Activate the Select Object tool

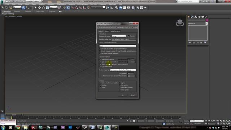(23, 8)
